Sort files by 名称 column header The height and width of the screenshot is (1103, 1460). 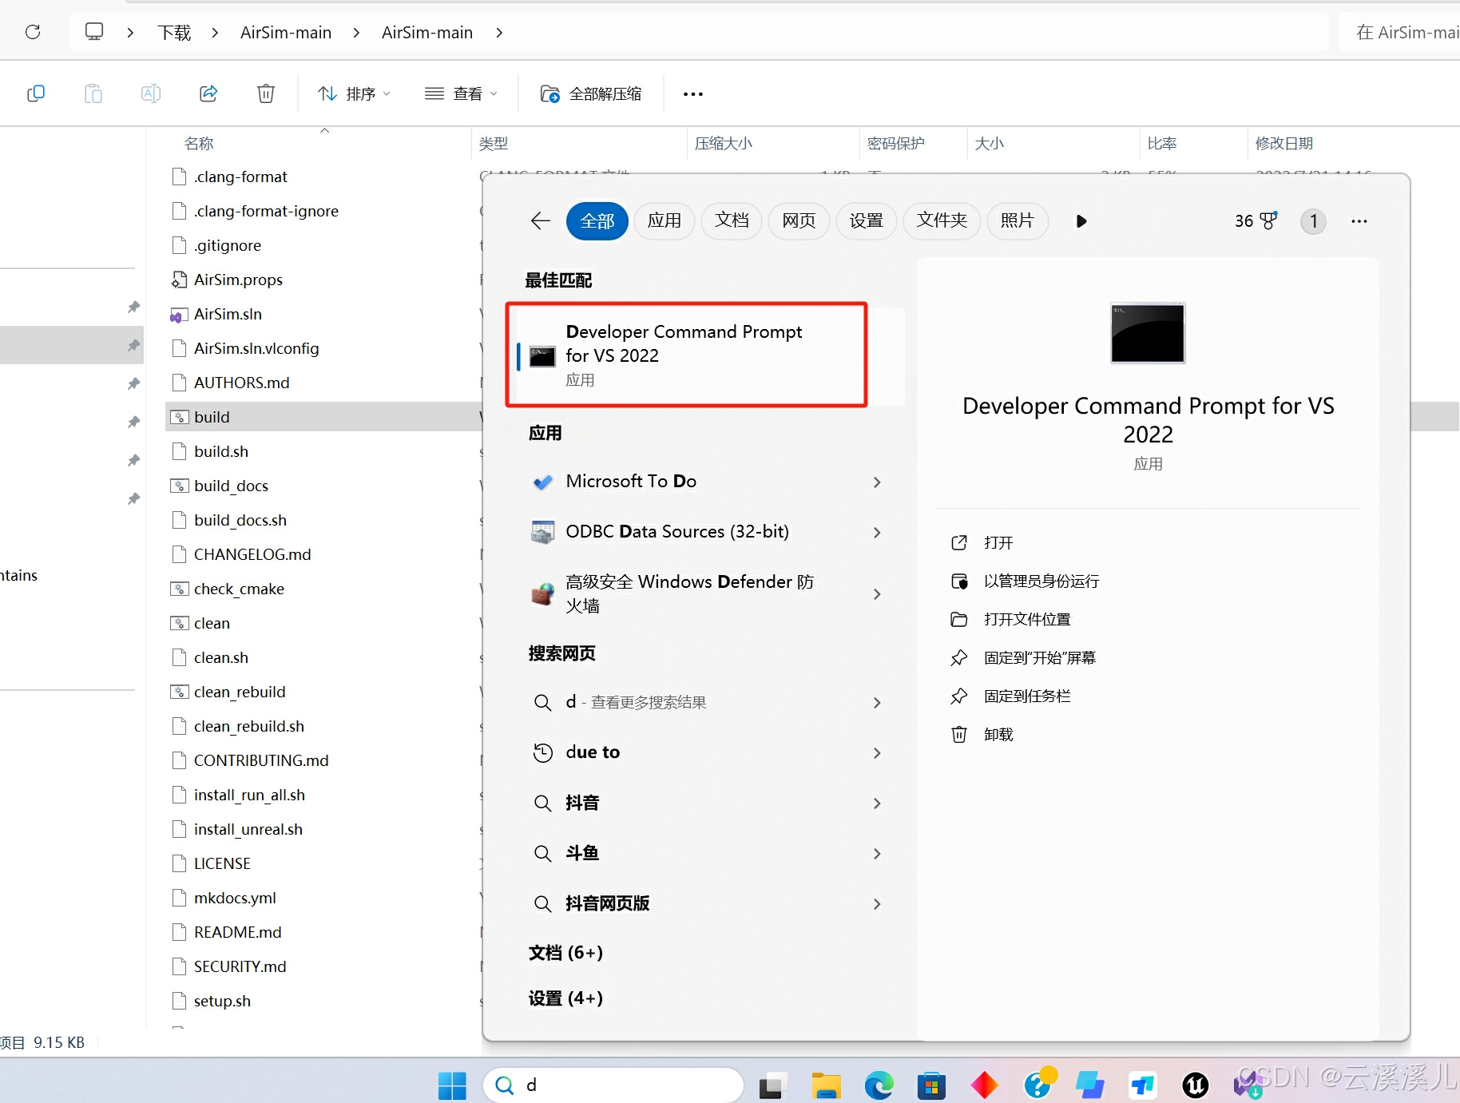tap(199, 143)
